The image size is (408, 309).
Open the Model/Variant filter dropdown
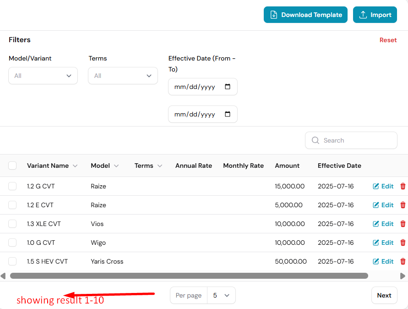[43, 76]
